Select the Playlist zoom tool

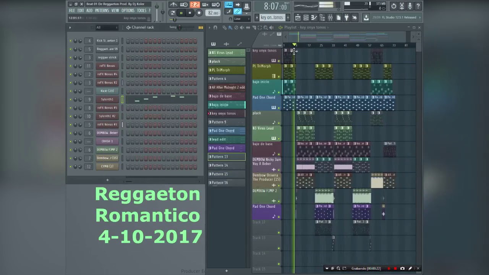tap(266, 27)
